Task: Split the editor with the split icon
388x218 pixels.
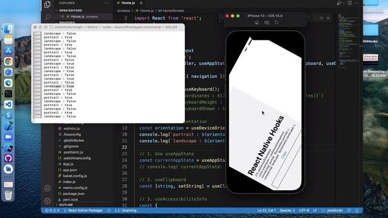Action: pos(350,3)
